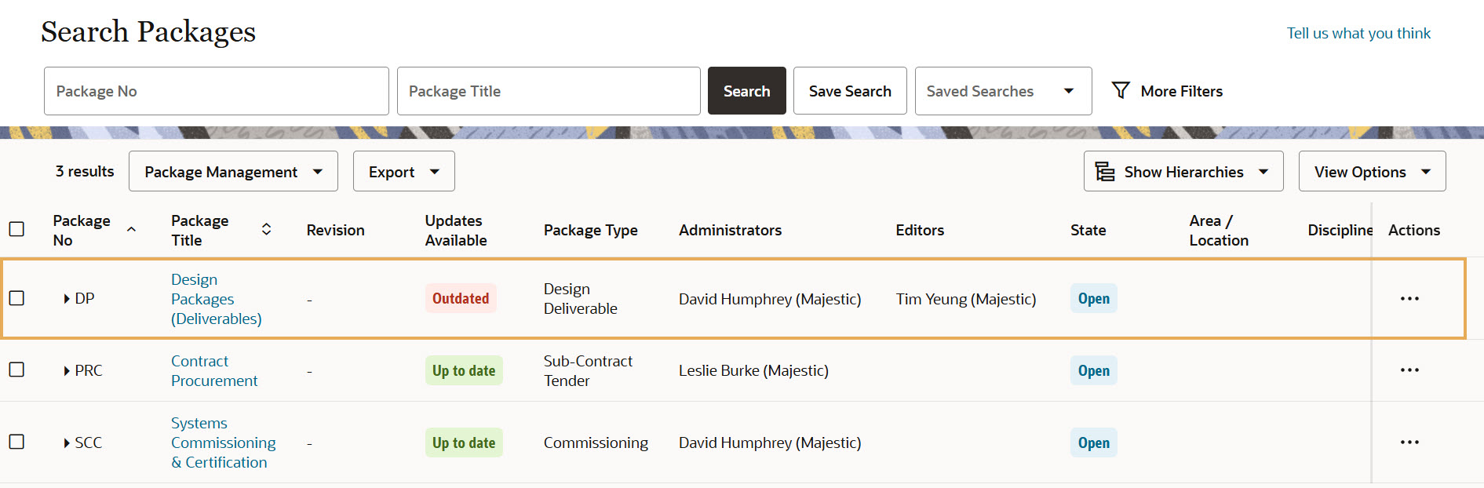Image resolution: width=1484 pixels, height=488 pixels.
Task: Click the Show Hierarchies tree icon
Action: pyautogui.click(x=1105, y=172)
